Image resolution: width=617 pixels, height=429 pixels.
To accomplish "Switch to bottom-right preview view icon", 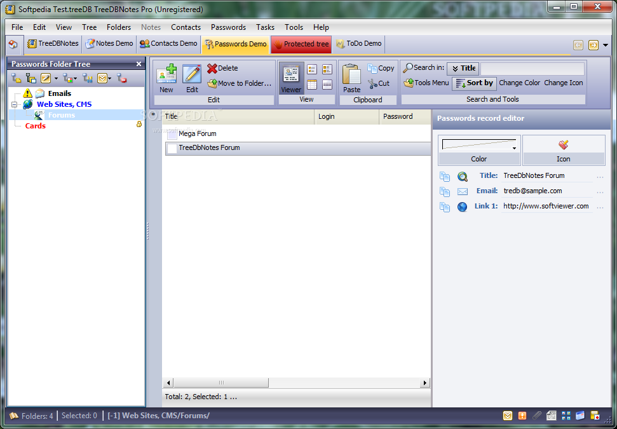I will [327, 85].
